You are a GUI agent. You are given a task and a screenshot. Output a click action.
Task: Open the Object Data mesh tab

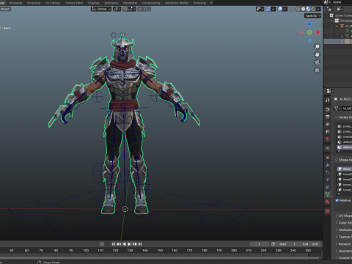pyautogui.click(x=328, y=194)
